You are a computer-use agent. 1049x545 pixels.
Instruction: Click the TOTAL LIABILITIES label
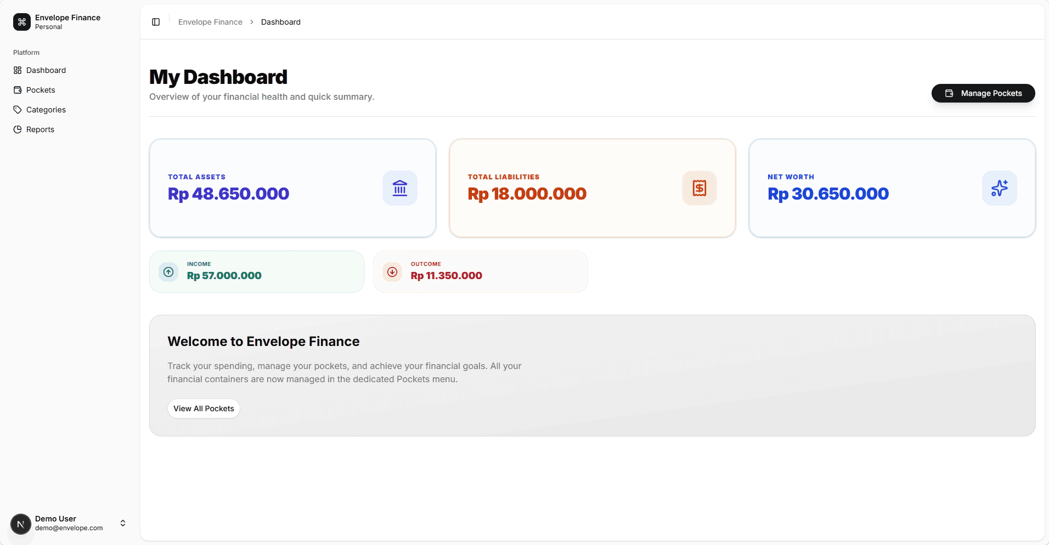[504, 177]
